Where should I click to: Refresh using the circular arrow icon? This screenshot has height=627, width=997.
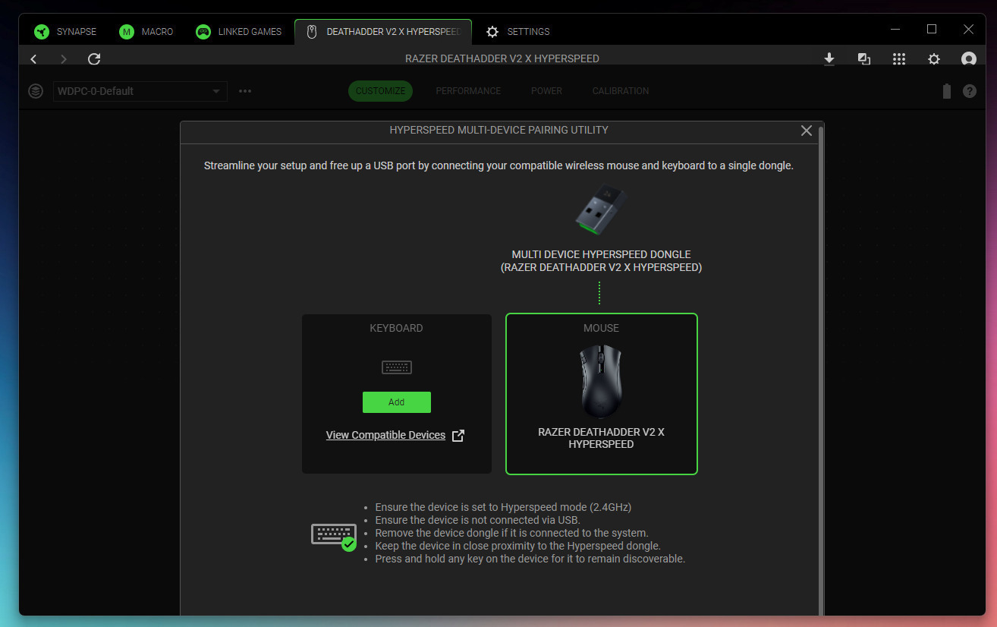94,58
